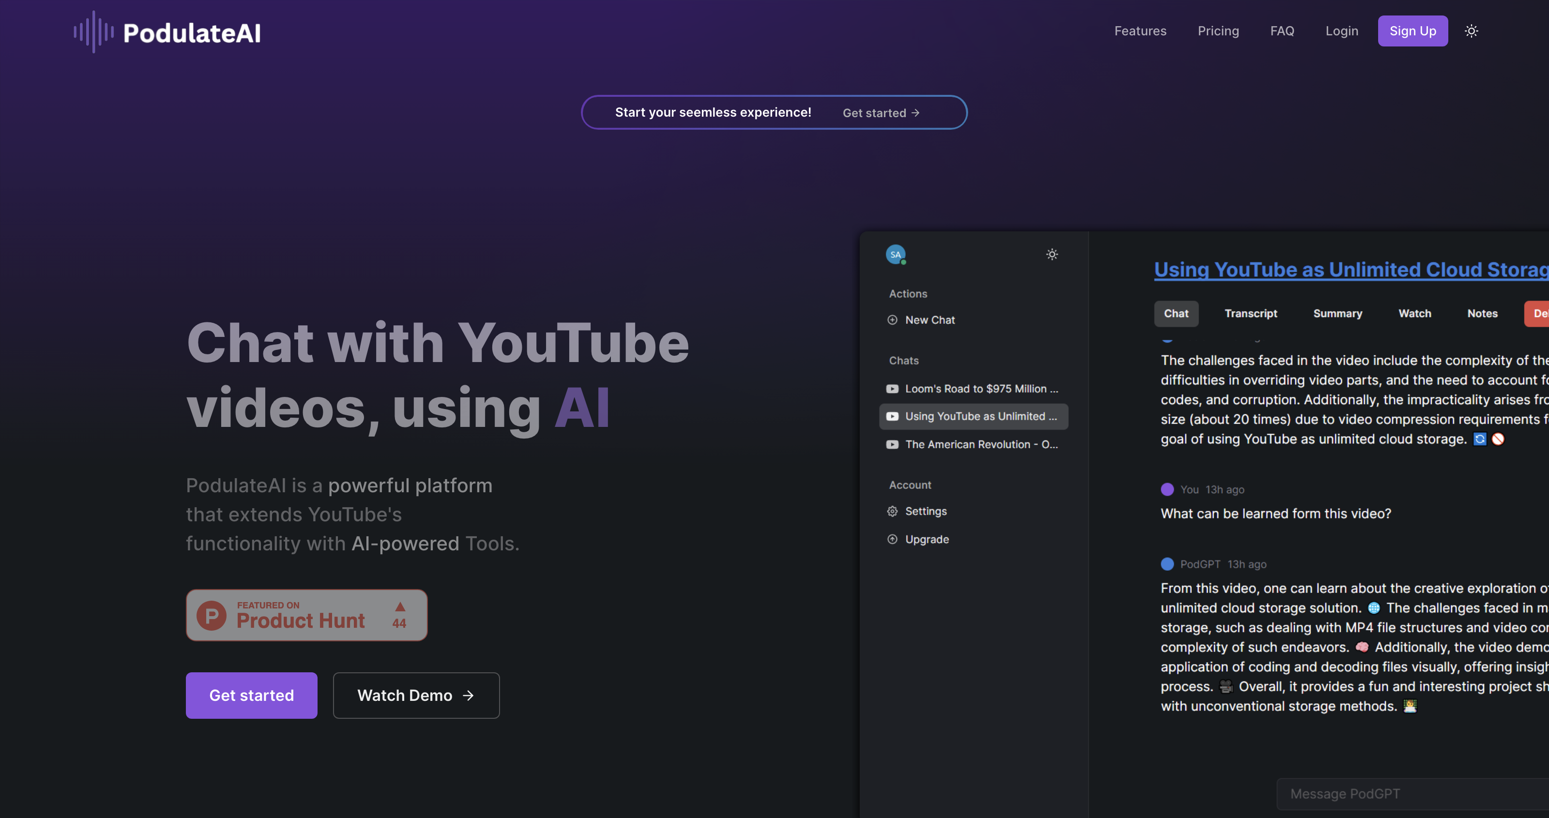Viewport: 1549px width, 818px height.
Task: Switch to the Watch tab
Action: tap(1414, 314)
